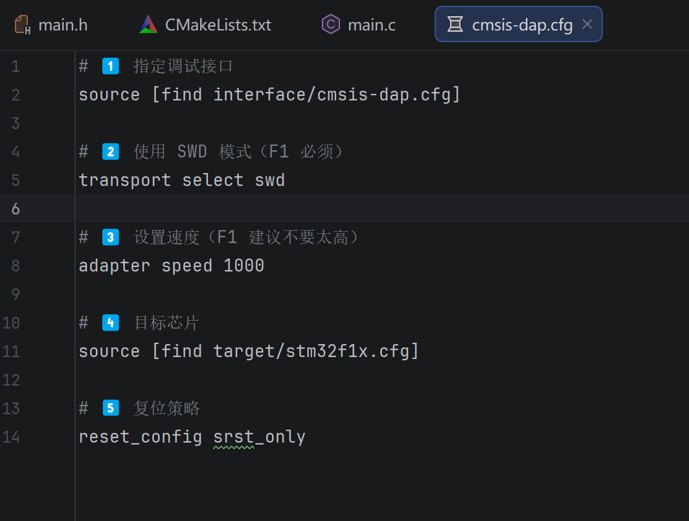Click the blue number 1 emoji icon
This screenshot has height=521, width=689.
click(x=110, y=66)
